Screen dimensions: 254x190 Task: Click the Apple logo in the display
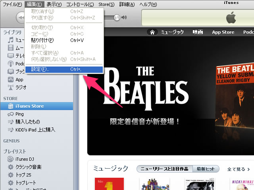(231, 17)
